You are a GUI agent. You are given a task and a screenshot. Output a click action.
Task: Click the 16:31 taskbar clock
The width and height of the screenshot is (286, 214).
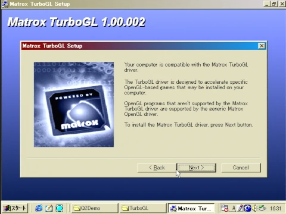[x=275, y=209]
